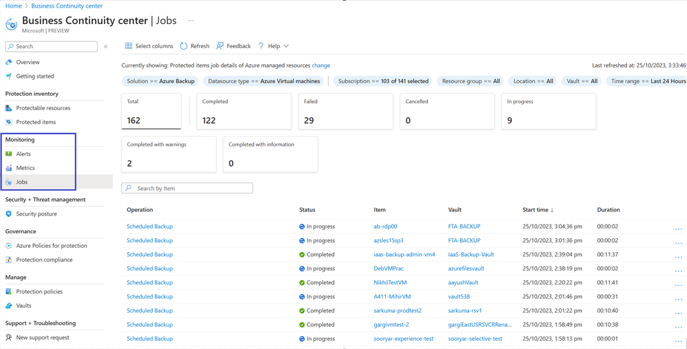687x349 pixels.
Task: Select the Completed with warnings card
Action: 168,154
